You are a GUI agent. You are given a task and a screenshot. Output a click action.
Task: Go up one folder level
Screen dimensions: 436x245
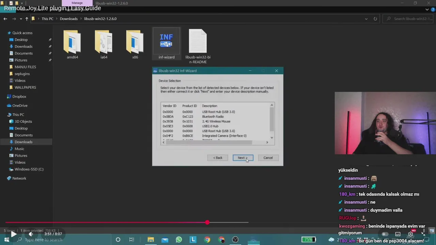pyautogui.click(x=27, y=19)
